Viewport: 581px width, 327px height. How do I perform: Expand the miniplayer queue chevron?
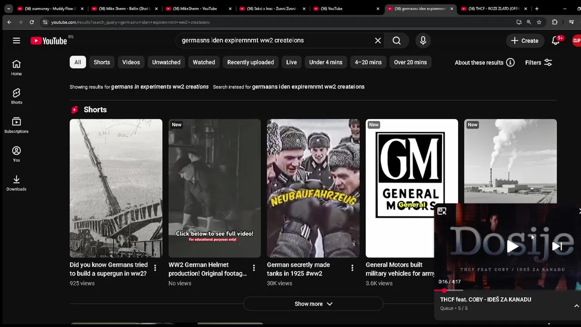pos(576,306)
